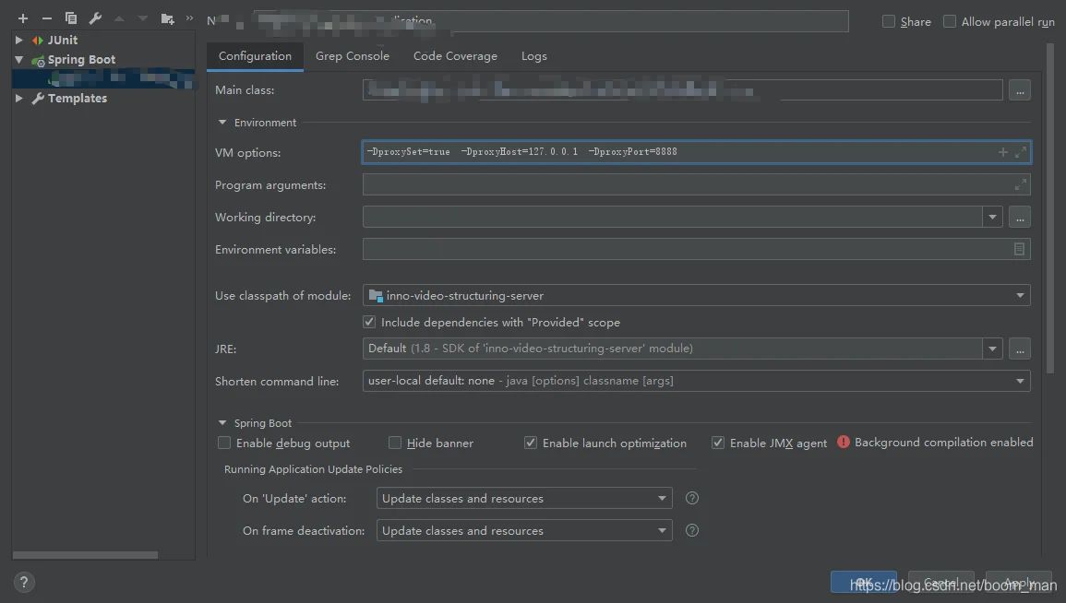
Task: Collapse the Spring Boot settings section
Action: (x=222, y=422)
